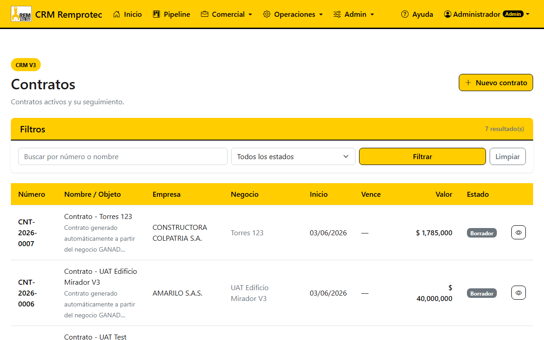544x340 pixels.
Task: Click the Inicio column header in table
Action: pyautogui.click(x=319, y=194)
